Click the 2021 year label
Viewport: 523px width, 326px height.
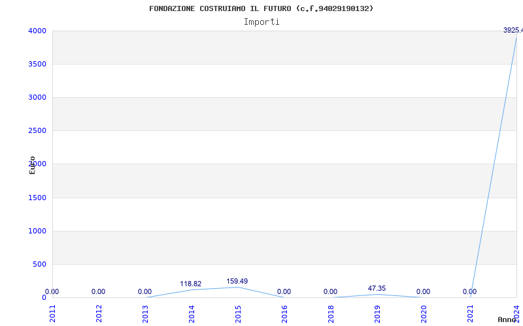coord(470,314)
